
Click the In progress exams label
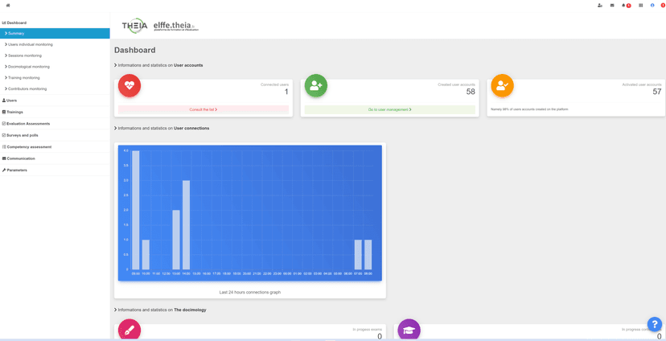tap(368, 329)
